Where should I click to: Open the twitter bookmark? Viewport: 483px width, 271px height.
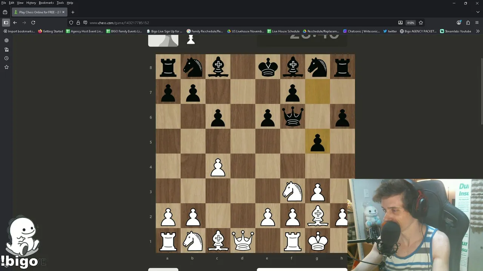click(x=390, y=31)
